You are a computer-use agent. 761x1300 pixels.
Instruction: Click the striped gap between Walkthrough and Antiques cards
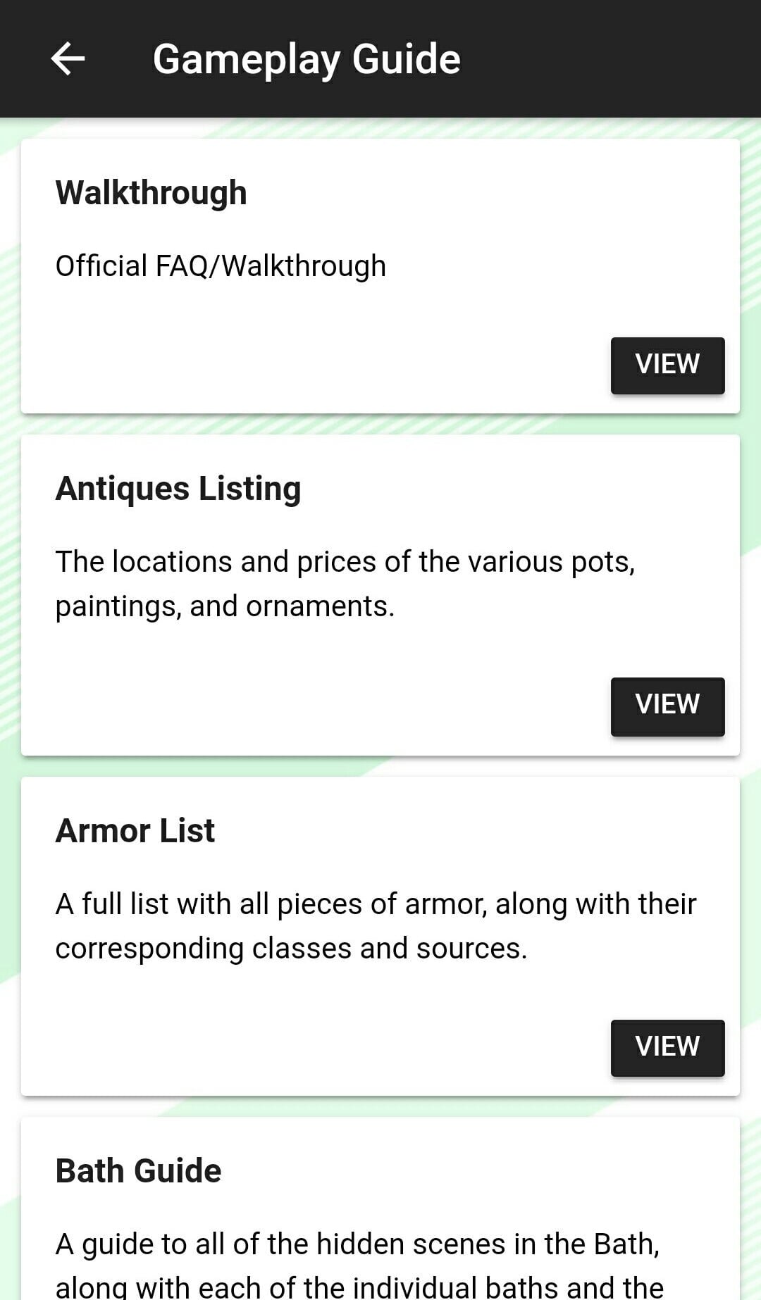pos(380,424)
